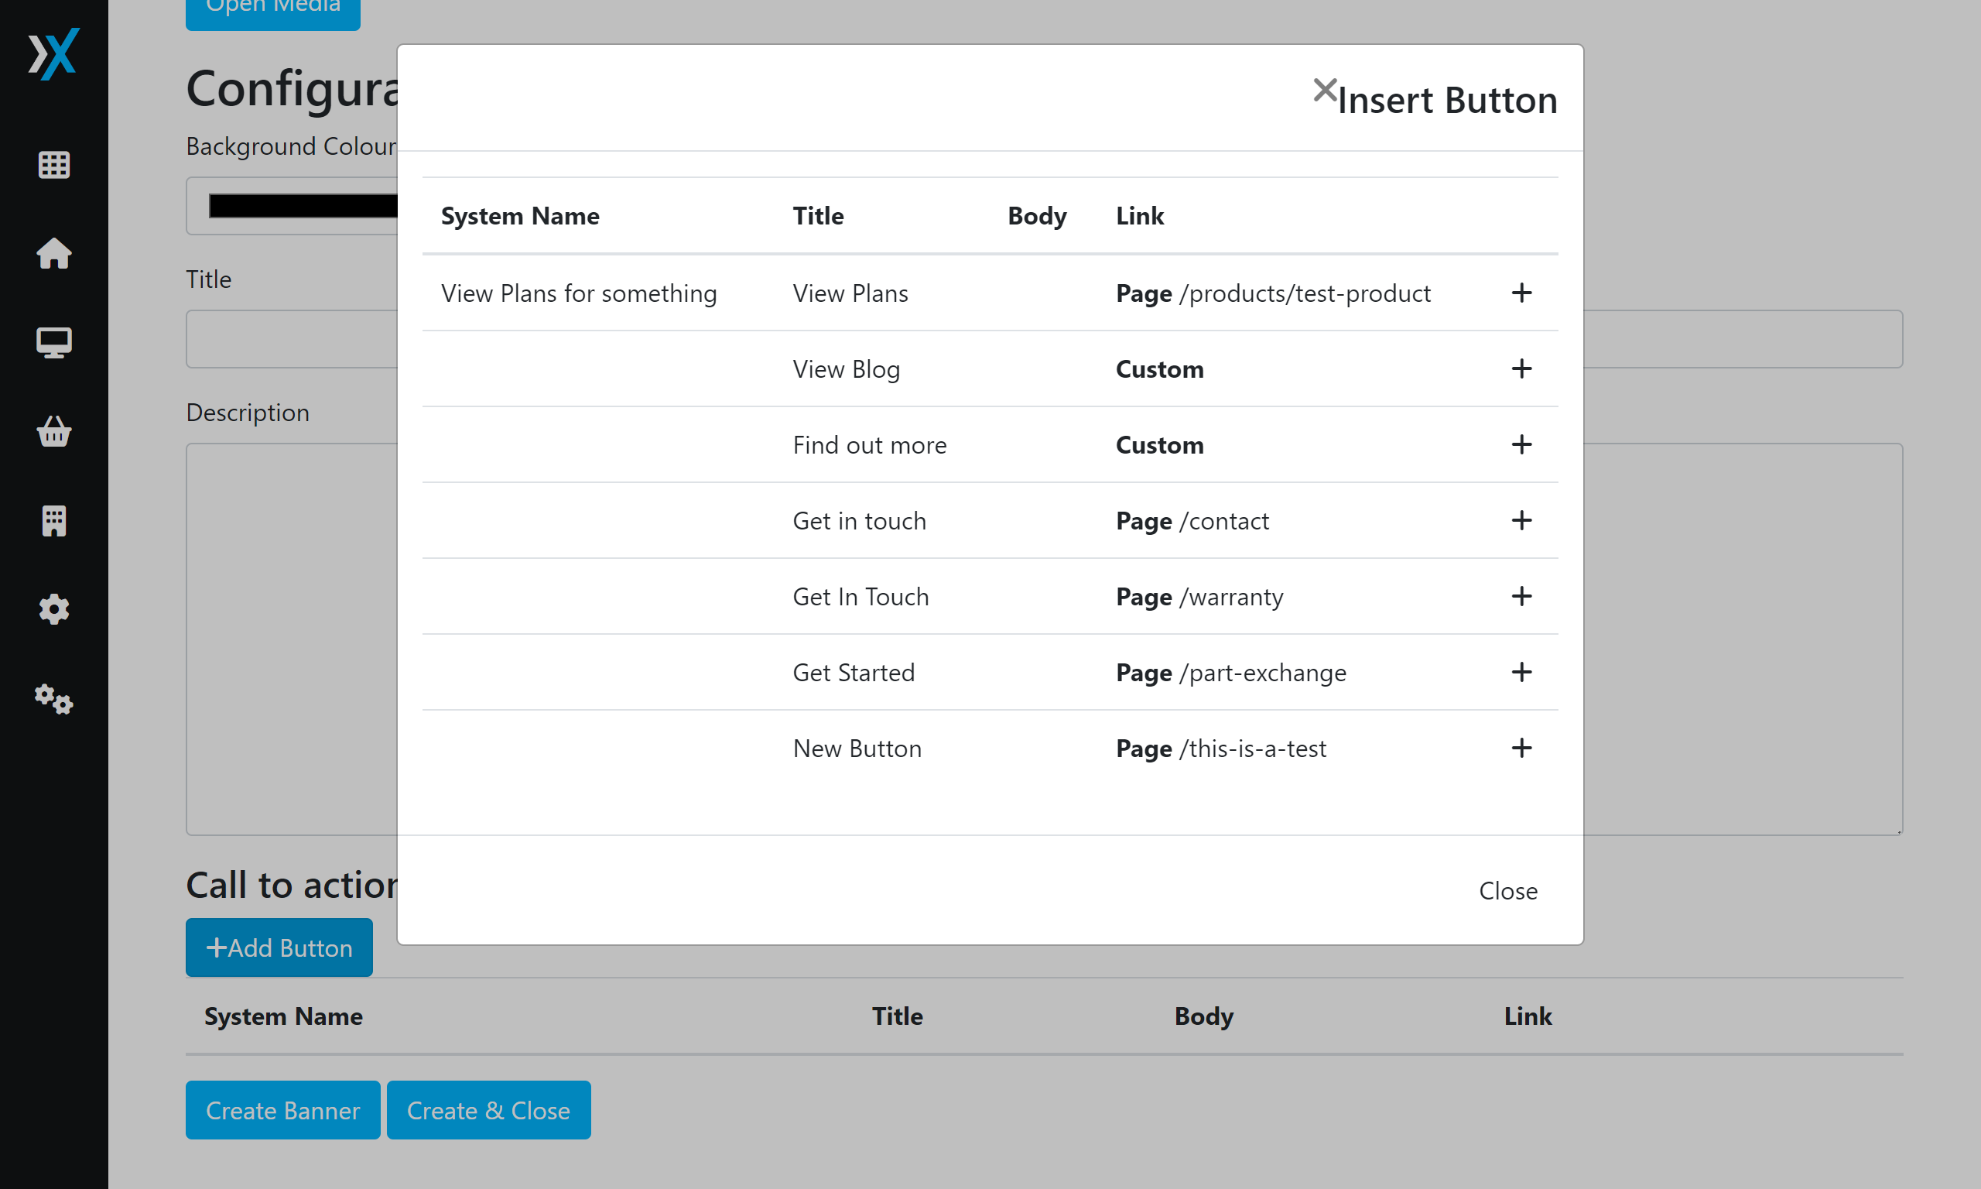1981x1189 pixels.
Task: Click the Create & Close button
Action: click(x=488, y=1111)
